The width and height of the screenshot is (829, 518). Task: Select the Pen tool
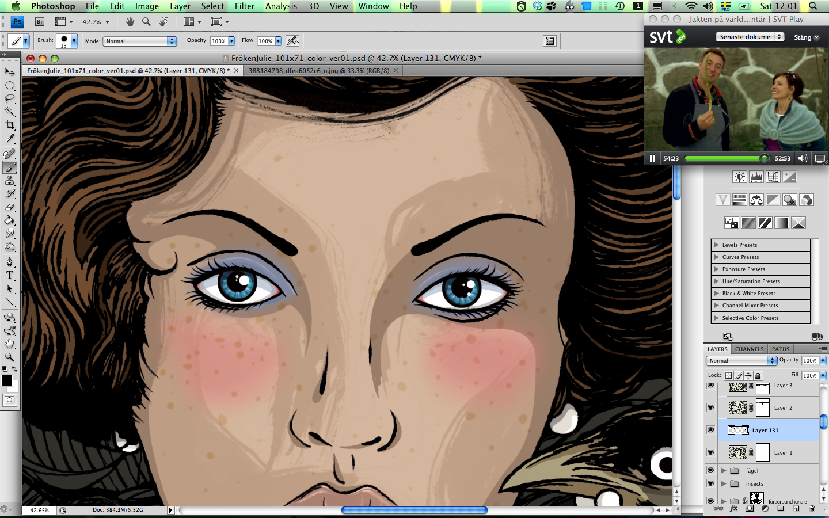(x=10, y=262)
